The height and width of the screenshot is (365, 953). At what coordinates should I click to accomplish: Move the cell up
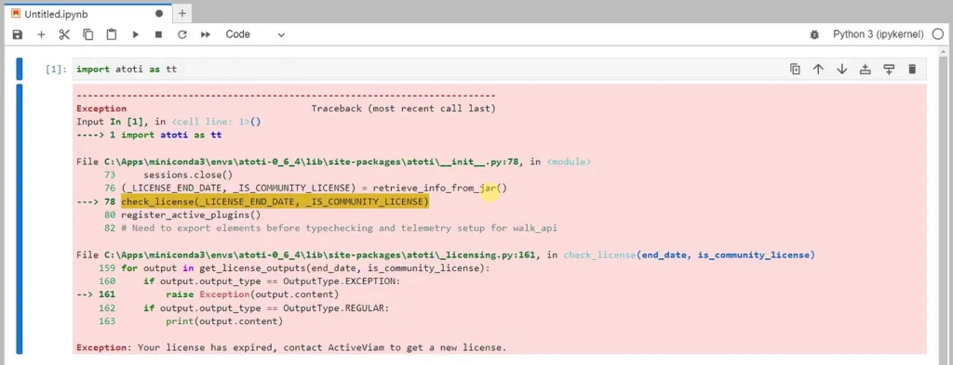tap(818, 69)
